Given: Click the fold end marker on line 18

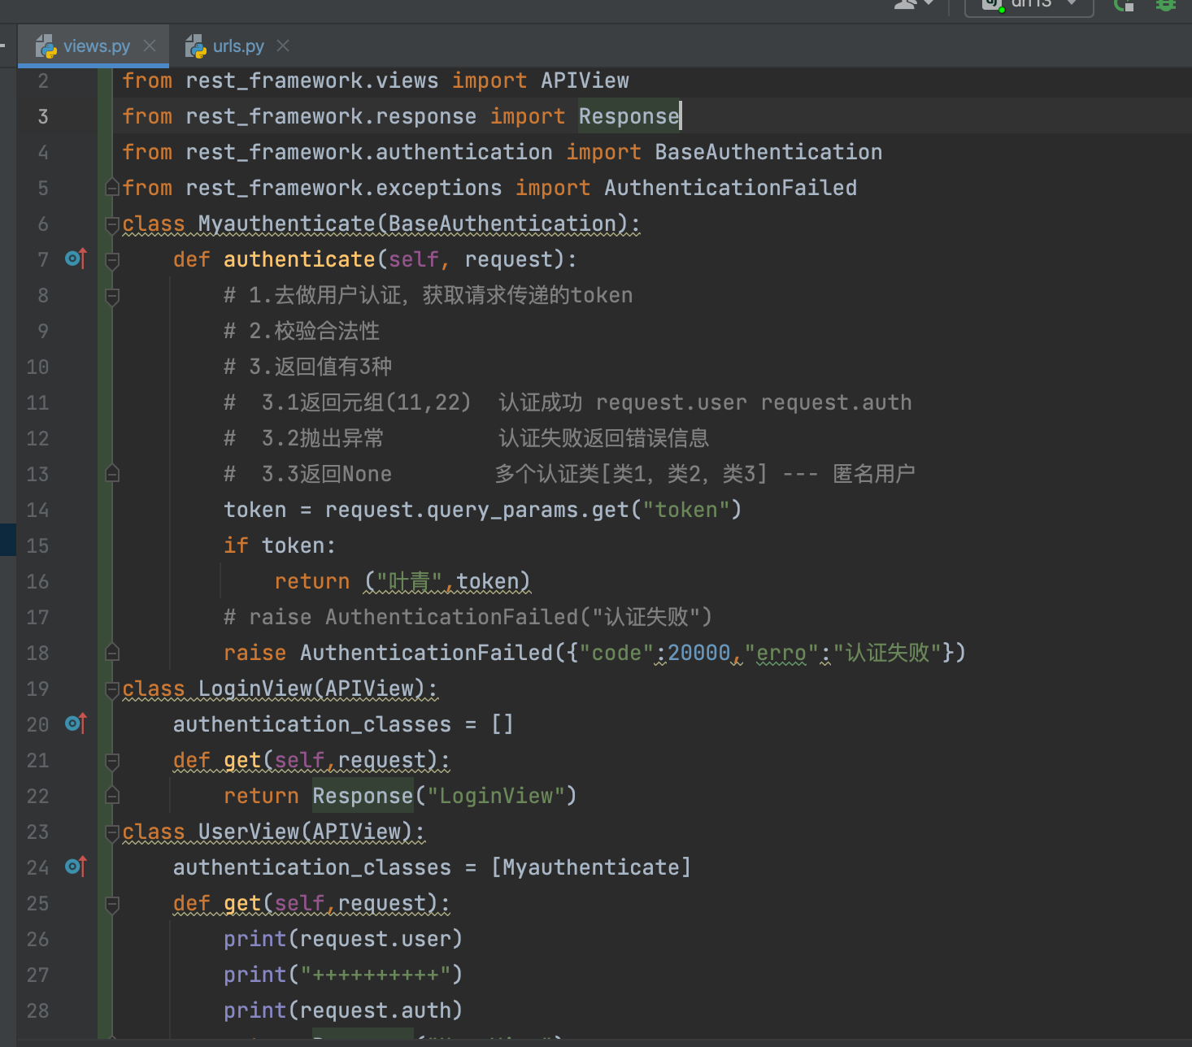Looking at the screenshot, I should coord(113,653).
